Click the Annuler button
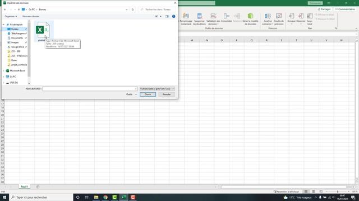 [x=167, y=94]
